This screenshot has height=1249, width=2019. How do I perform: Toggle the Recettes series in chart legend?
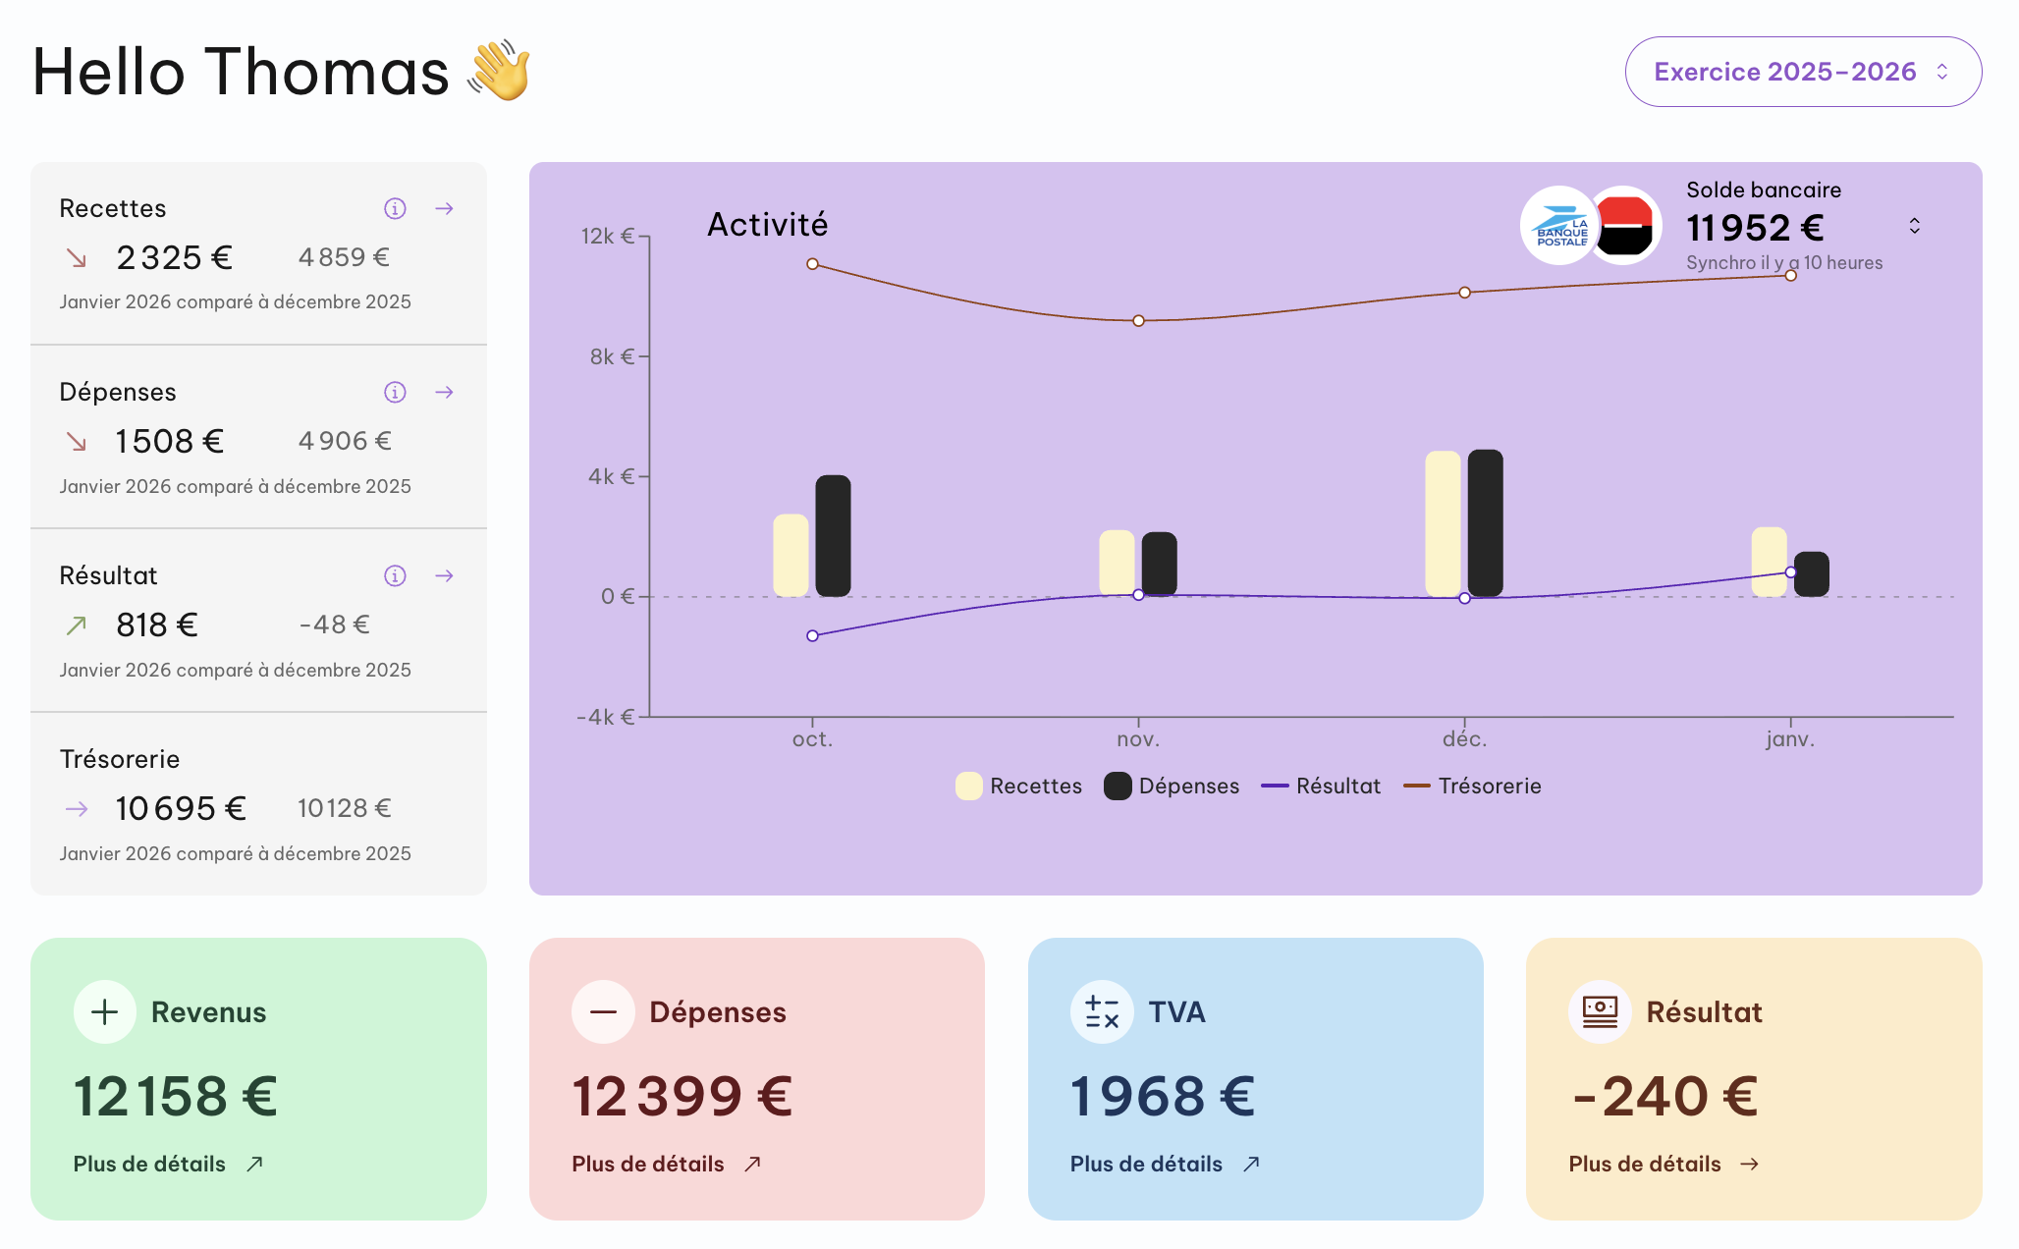[x=1019, y=786]
